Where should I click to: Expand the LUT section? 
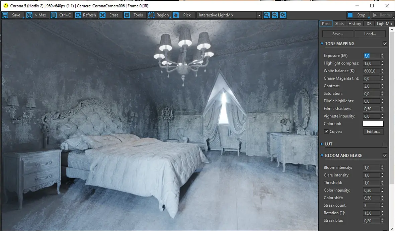(x=322, y=144)
